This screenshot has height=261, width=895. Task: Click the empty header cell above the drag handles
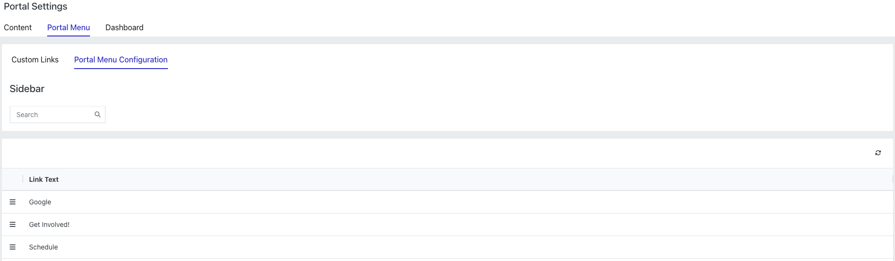(x=13, y=179)
